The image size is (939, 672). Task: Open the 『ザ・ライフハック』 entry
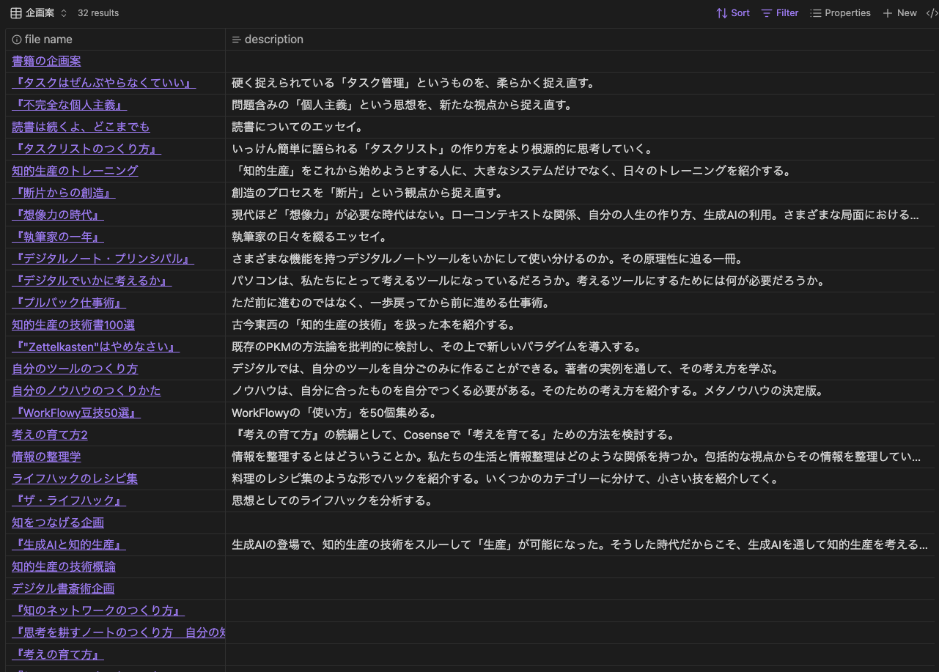point(68,501)
